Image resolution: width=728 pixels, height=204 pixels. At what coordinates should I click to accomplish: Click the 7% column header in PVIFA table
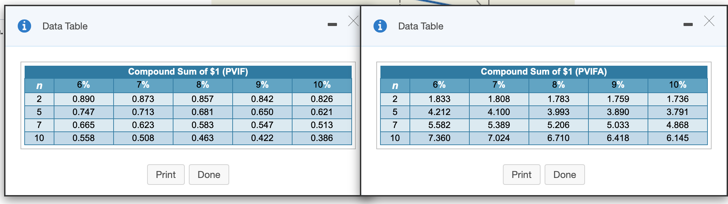[499, 85]
